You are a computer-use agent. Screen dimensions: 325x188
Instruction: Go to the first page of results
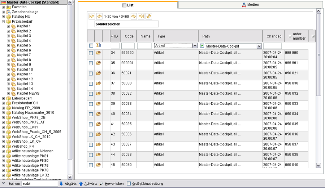pos(92,17)
